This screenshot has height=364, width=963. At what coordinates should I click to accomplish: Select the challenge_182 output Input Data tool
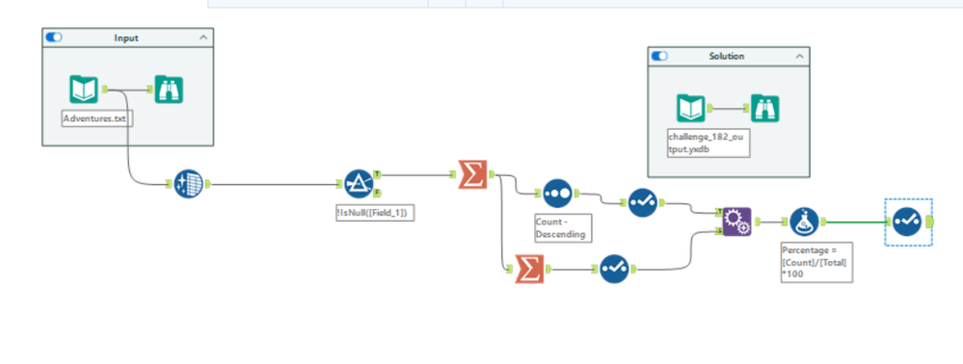tap(691, 109)
